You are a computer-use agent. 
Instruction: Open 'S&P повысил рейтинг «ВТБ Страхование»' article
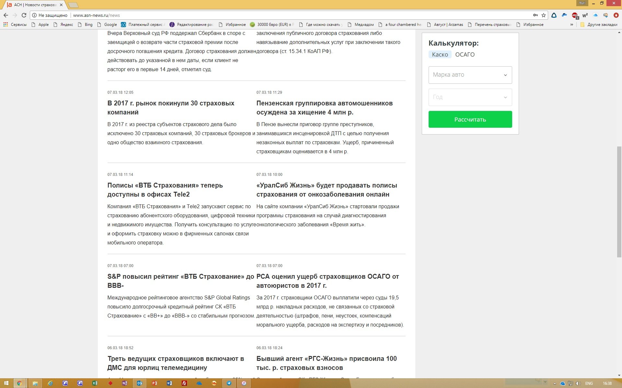point(181,281)
